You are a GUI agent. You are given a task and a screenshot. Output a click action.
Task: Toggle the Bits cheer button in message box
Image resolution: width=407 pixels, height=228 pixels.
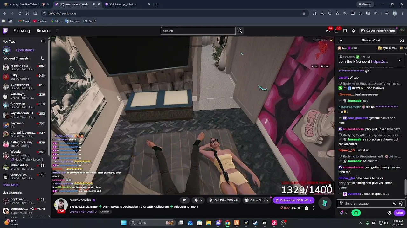click(395, 204)
